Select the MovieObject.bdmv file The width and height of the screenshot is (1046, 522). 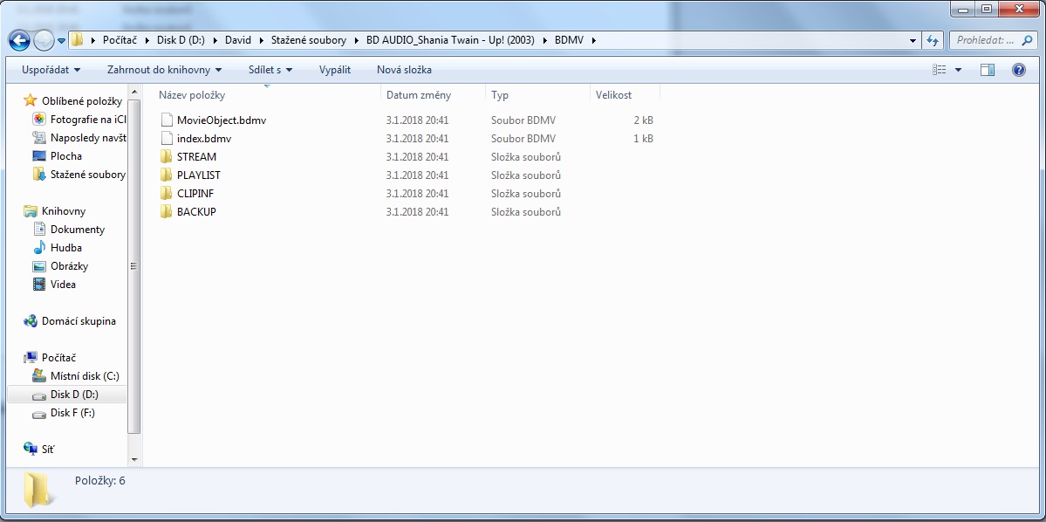[221, 120]
